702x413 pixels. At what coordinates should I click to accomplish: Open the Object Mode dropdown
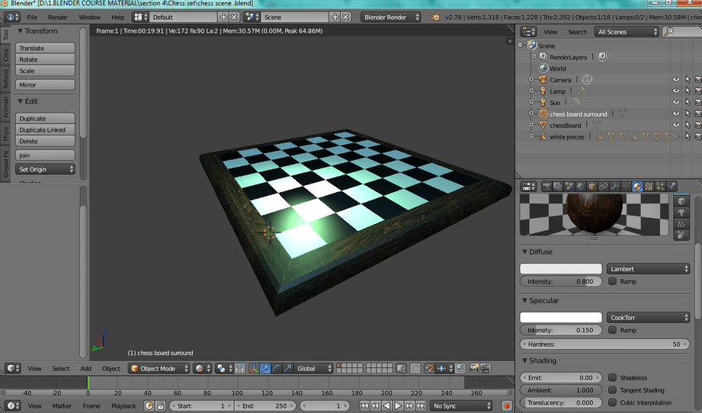click(159, 369)
